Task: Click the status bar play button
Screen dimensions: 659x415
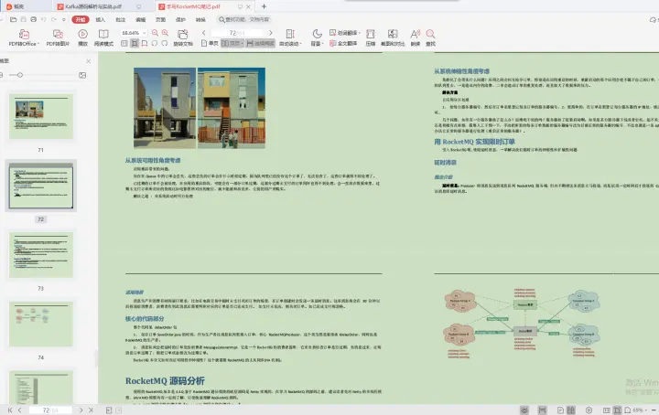Action: pyautogui.click(x=589, y=410)
